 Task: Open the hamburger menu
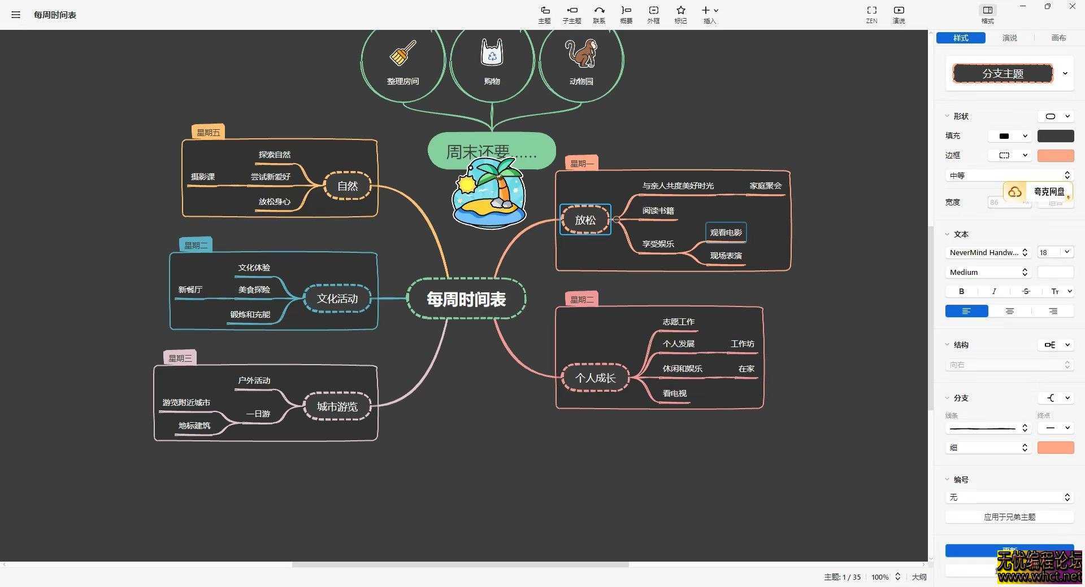(16, 15)
